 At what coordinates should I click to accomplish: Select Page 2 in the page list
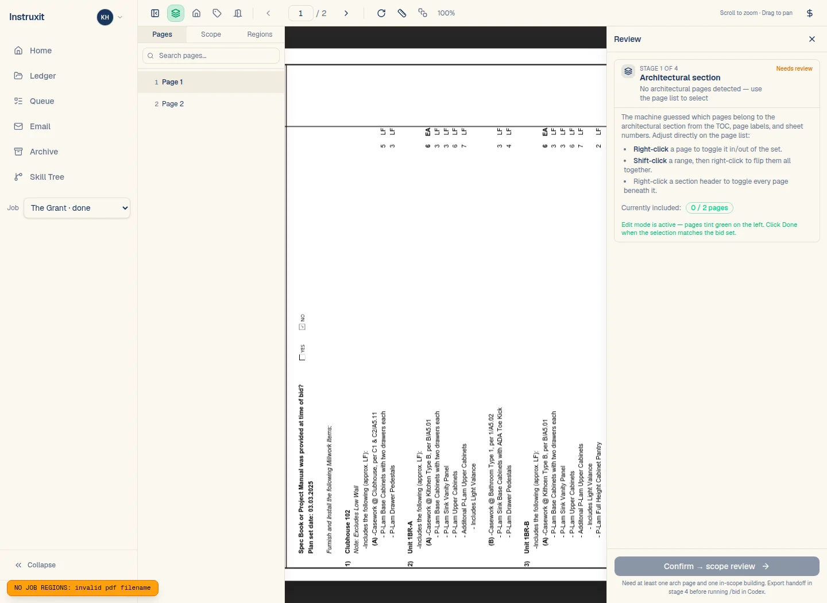(x=211, y=104)
